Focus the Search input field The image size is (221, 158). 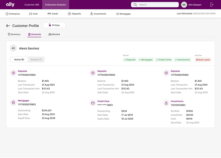coord(155,5)
